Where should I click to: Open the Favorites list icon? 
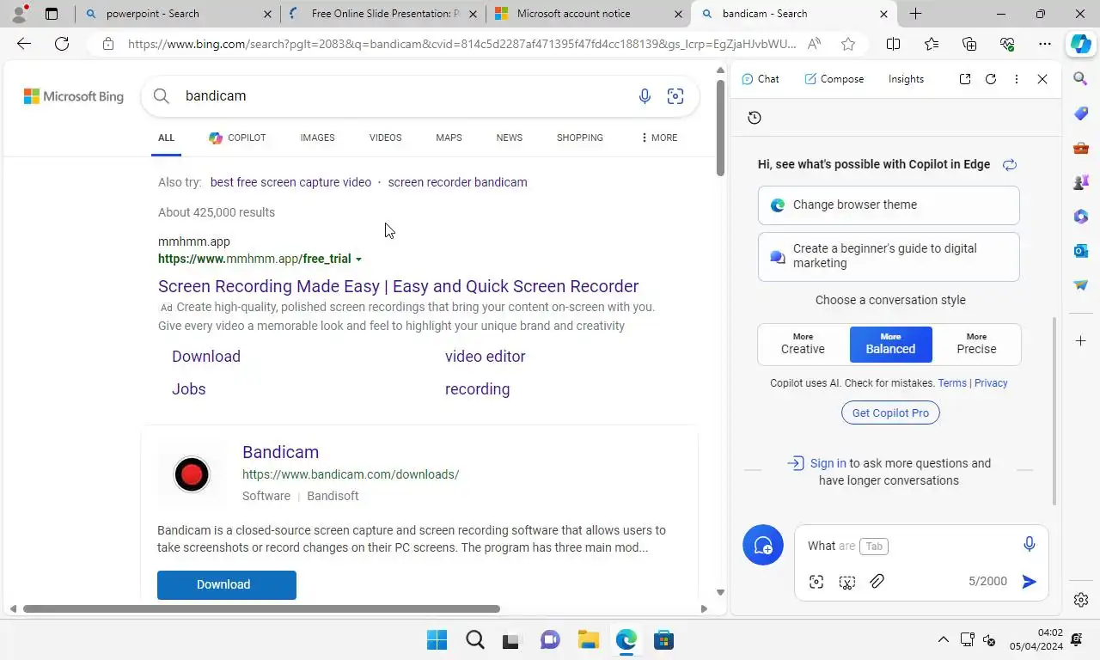[x=932, y=44]
